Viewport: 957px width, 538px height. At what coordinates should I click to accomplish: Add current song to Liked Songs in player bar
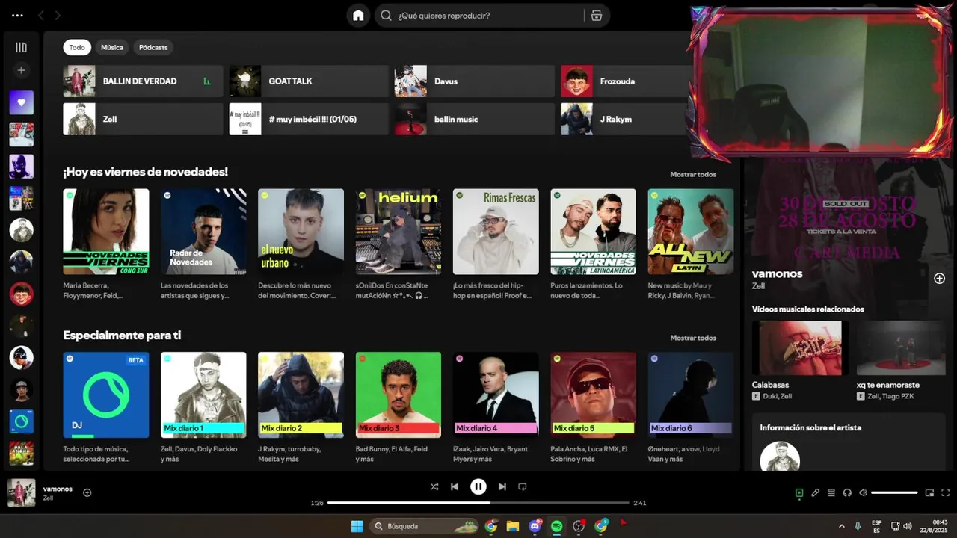(87, 492)
